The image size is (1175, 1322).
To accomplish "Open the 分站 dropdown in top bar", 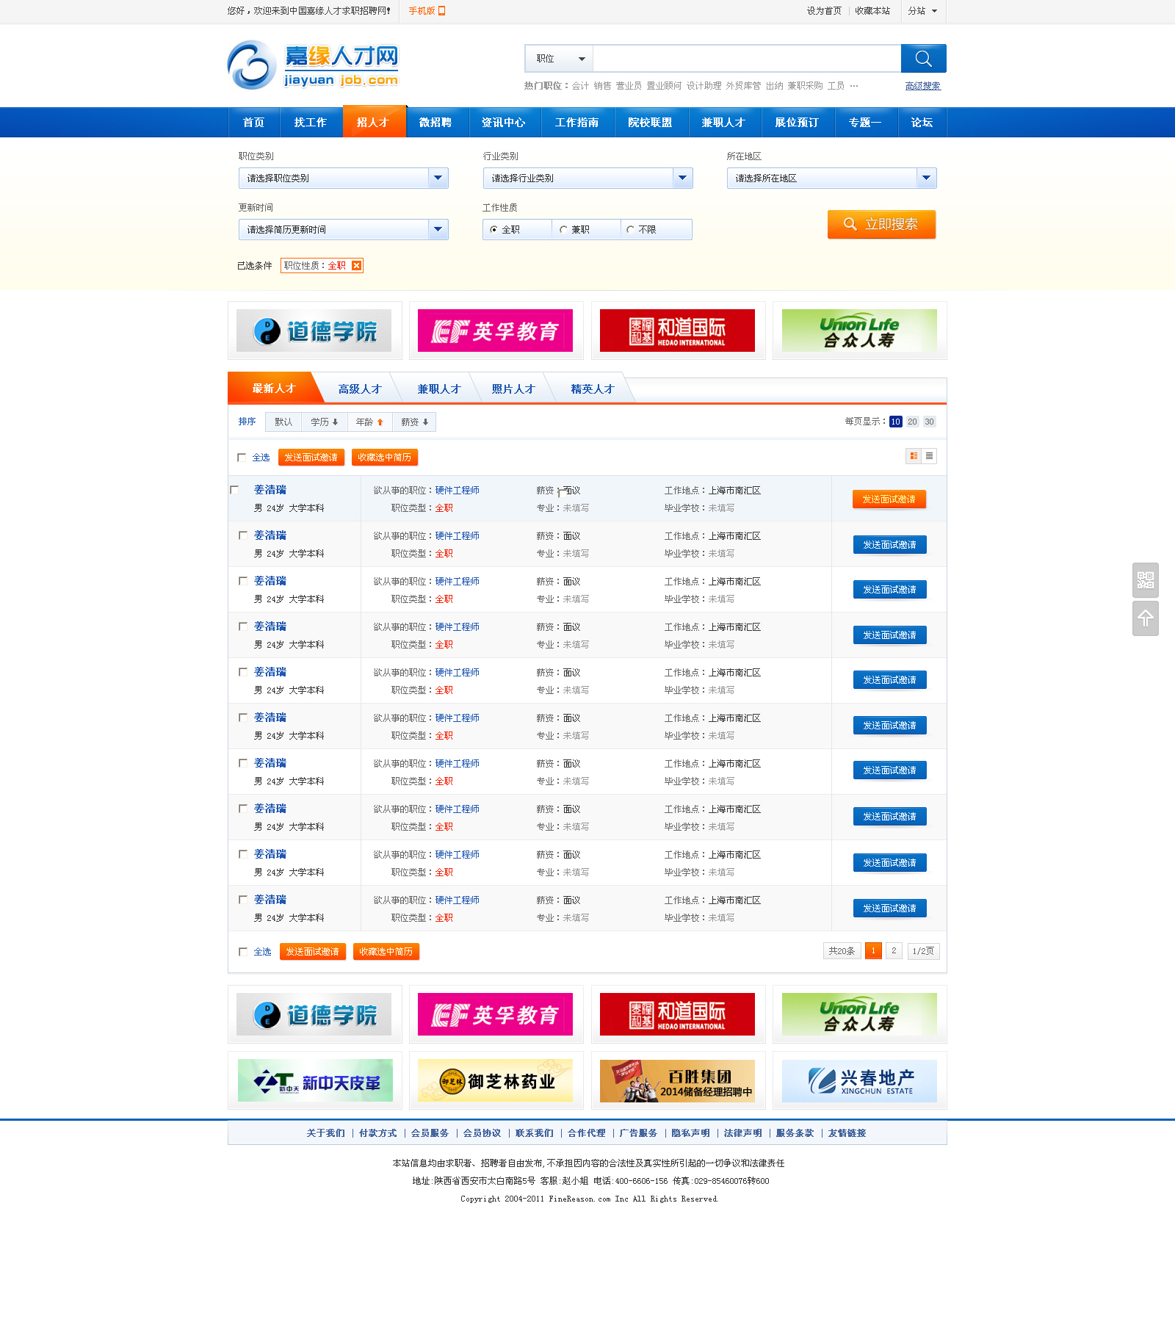I will click(x=922, y=11).
